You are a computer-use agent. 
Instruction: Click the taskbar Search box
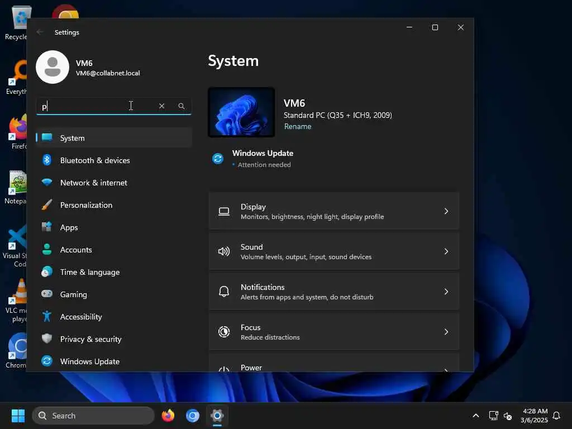[x=93, y=416]
